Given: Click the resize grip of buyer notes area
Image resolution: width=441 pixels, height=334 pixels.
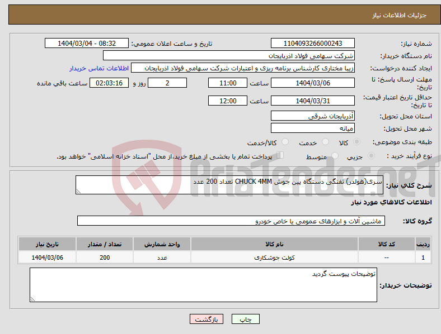Looking at the screenshot, I should pos(32,299).
